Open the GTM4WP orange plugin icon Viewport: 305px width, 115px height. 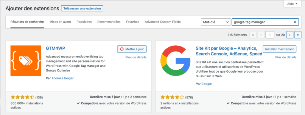(x=26, y=60)
